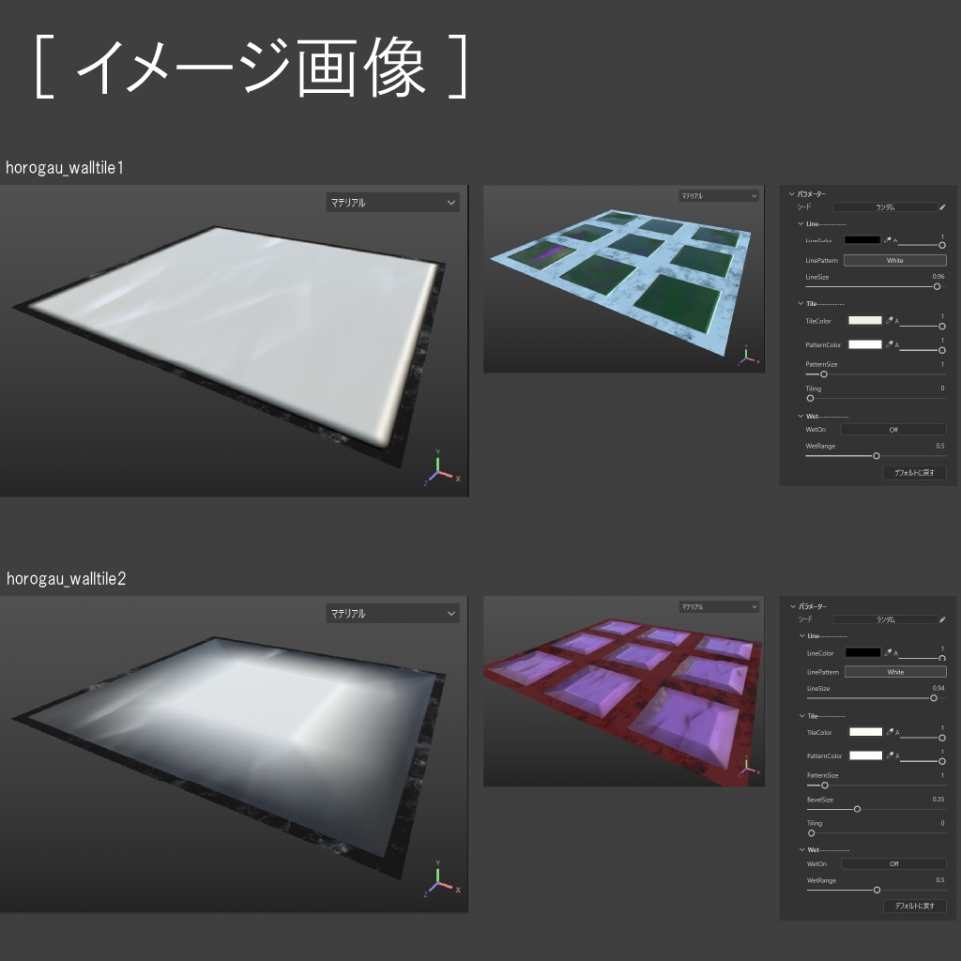Click the pencil edit icon beside シード in walltile1
The height and width of the screenshot is (961, 961).
tap(941, 207)
